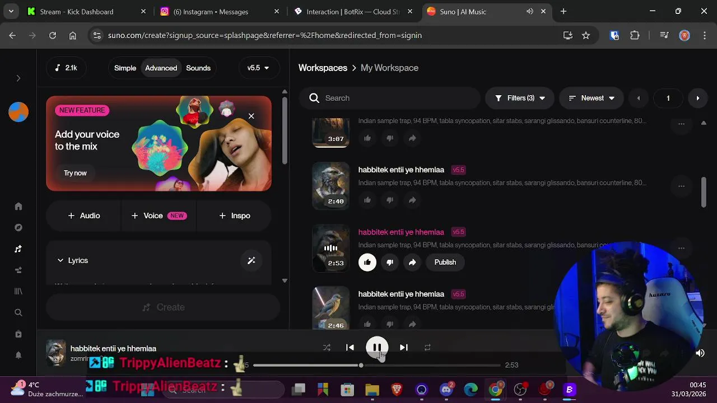717x403 pixels.
Task: Go back to the previous track
Action: coord(350,348)
